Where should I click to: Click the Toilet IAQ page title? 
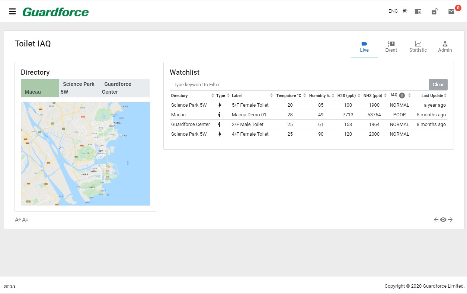[x=33, y=44]
